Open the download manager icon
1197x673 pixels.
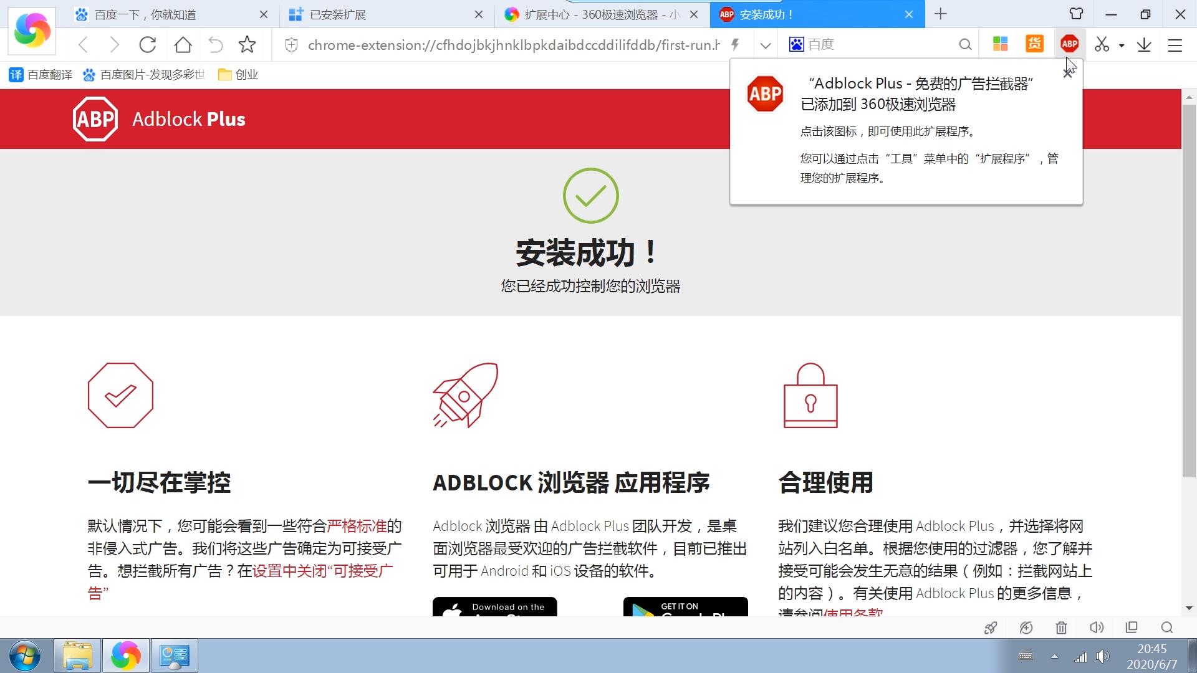(1143, 44)
